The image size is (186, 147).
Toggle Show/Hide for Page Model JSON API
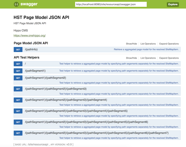point(131,44)
